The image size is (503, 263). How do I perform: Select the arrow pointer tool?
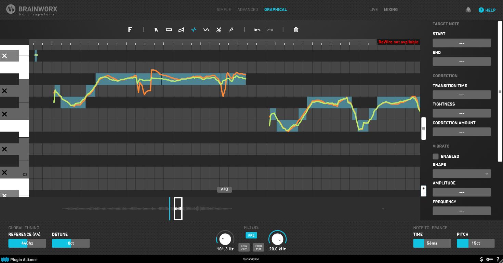pos(156,30)
